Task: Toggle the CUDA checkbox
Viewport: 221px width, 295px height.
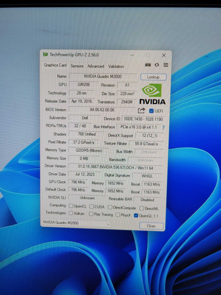Action: point(91,206)
